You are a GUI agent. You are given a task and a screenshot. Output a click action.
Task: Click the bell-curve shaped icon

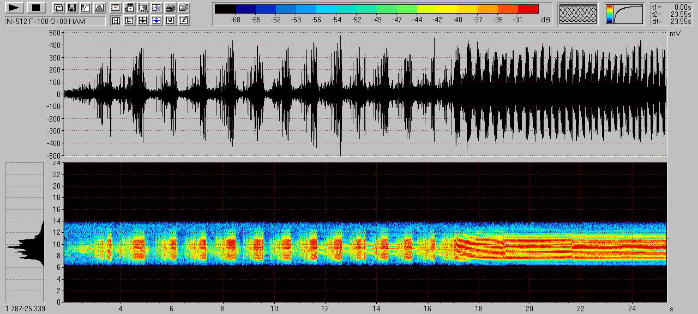tap(99, 8)
